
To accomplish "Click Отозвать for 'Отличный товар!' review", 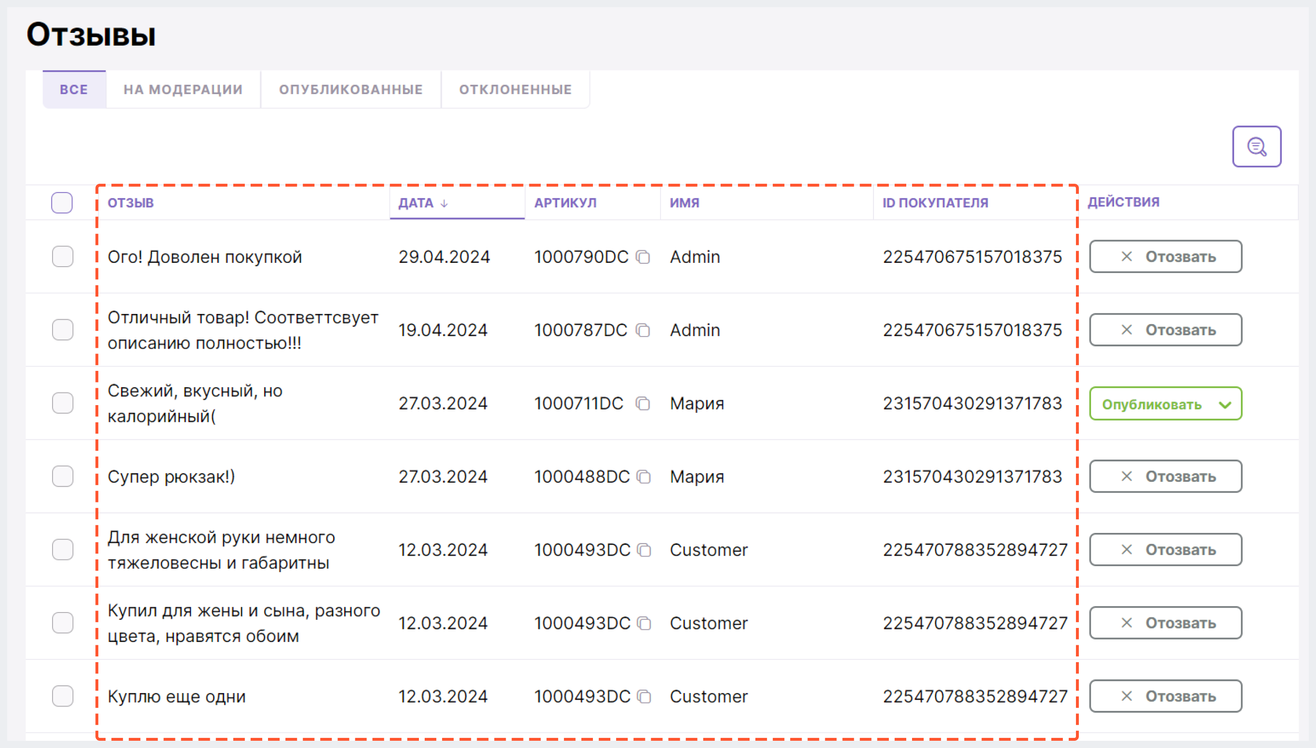I will 1166,330.
